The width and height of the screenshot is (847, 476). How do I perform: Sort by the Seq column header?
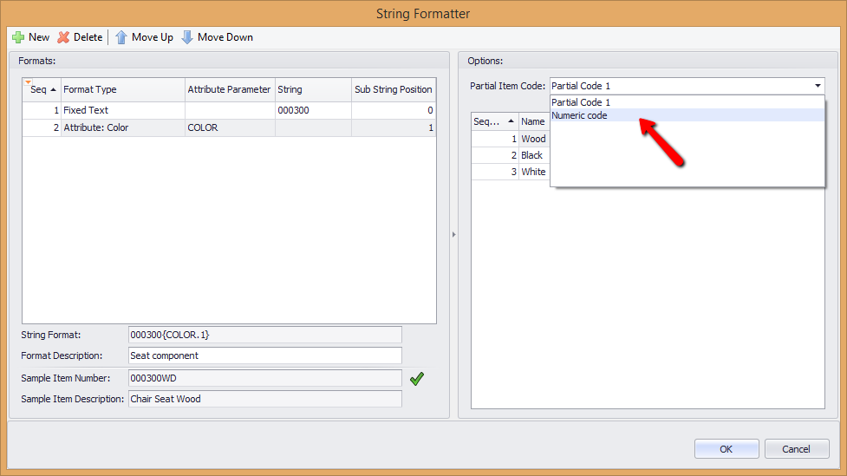[x=42, y=89]
